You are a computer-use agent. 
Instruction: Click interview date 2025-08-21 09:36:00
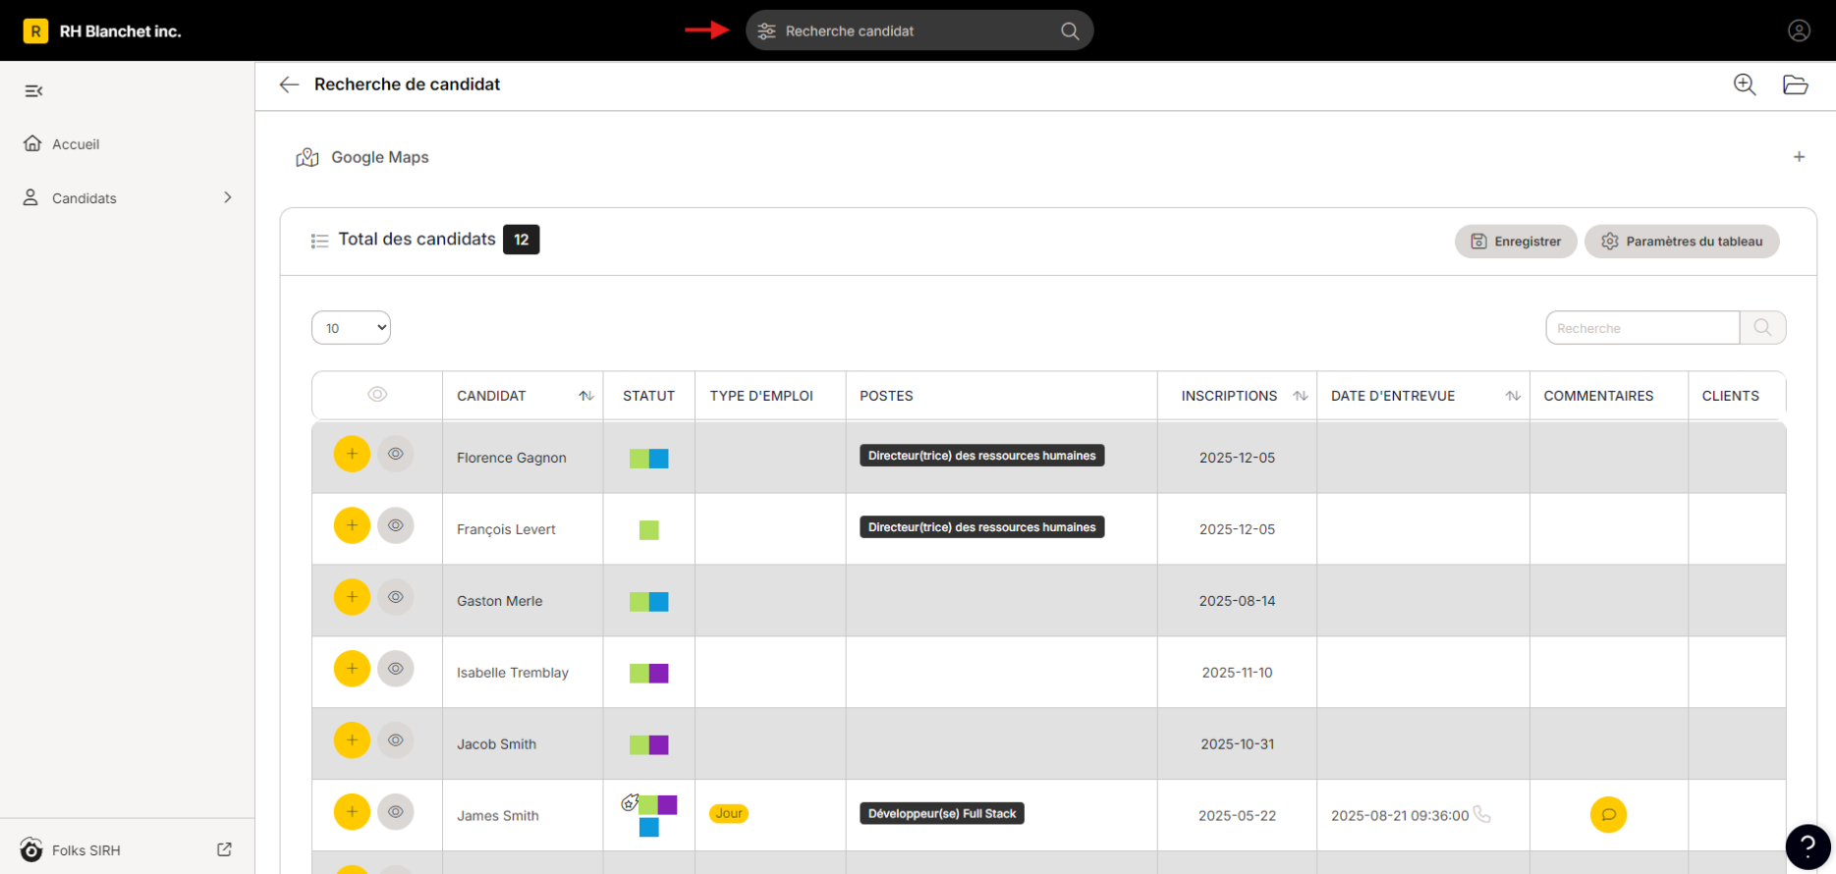pos(1400,816)
